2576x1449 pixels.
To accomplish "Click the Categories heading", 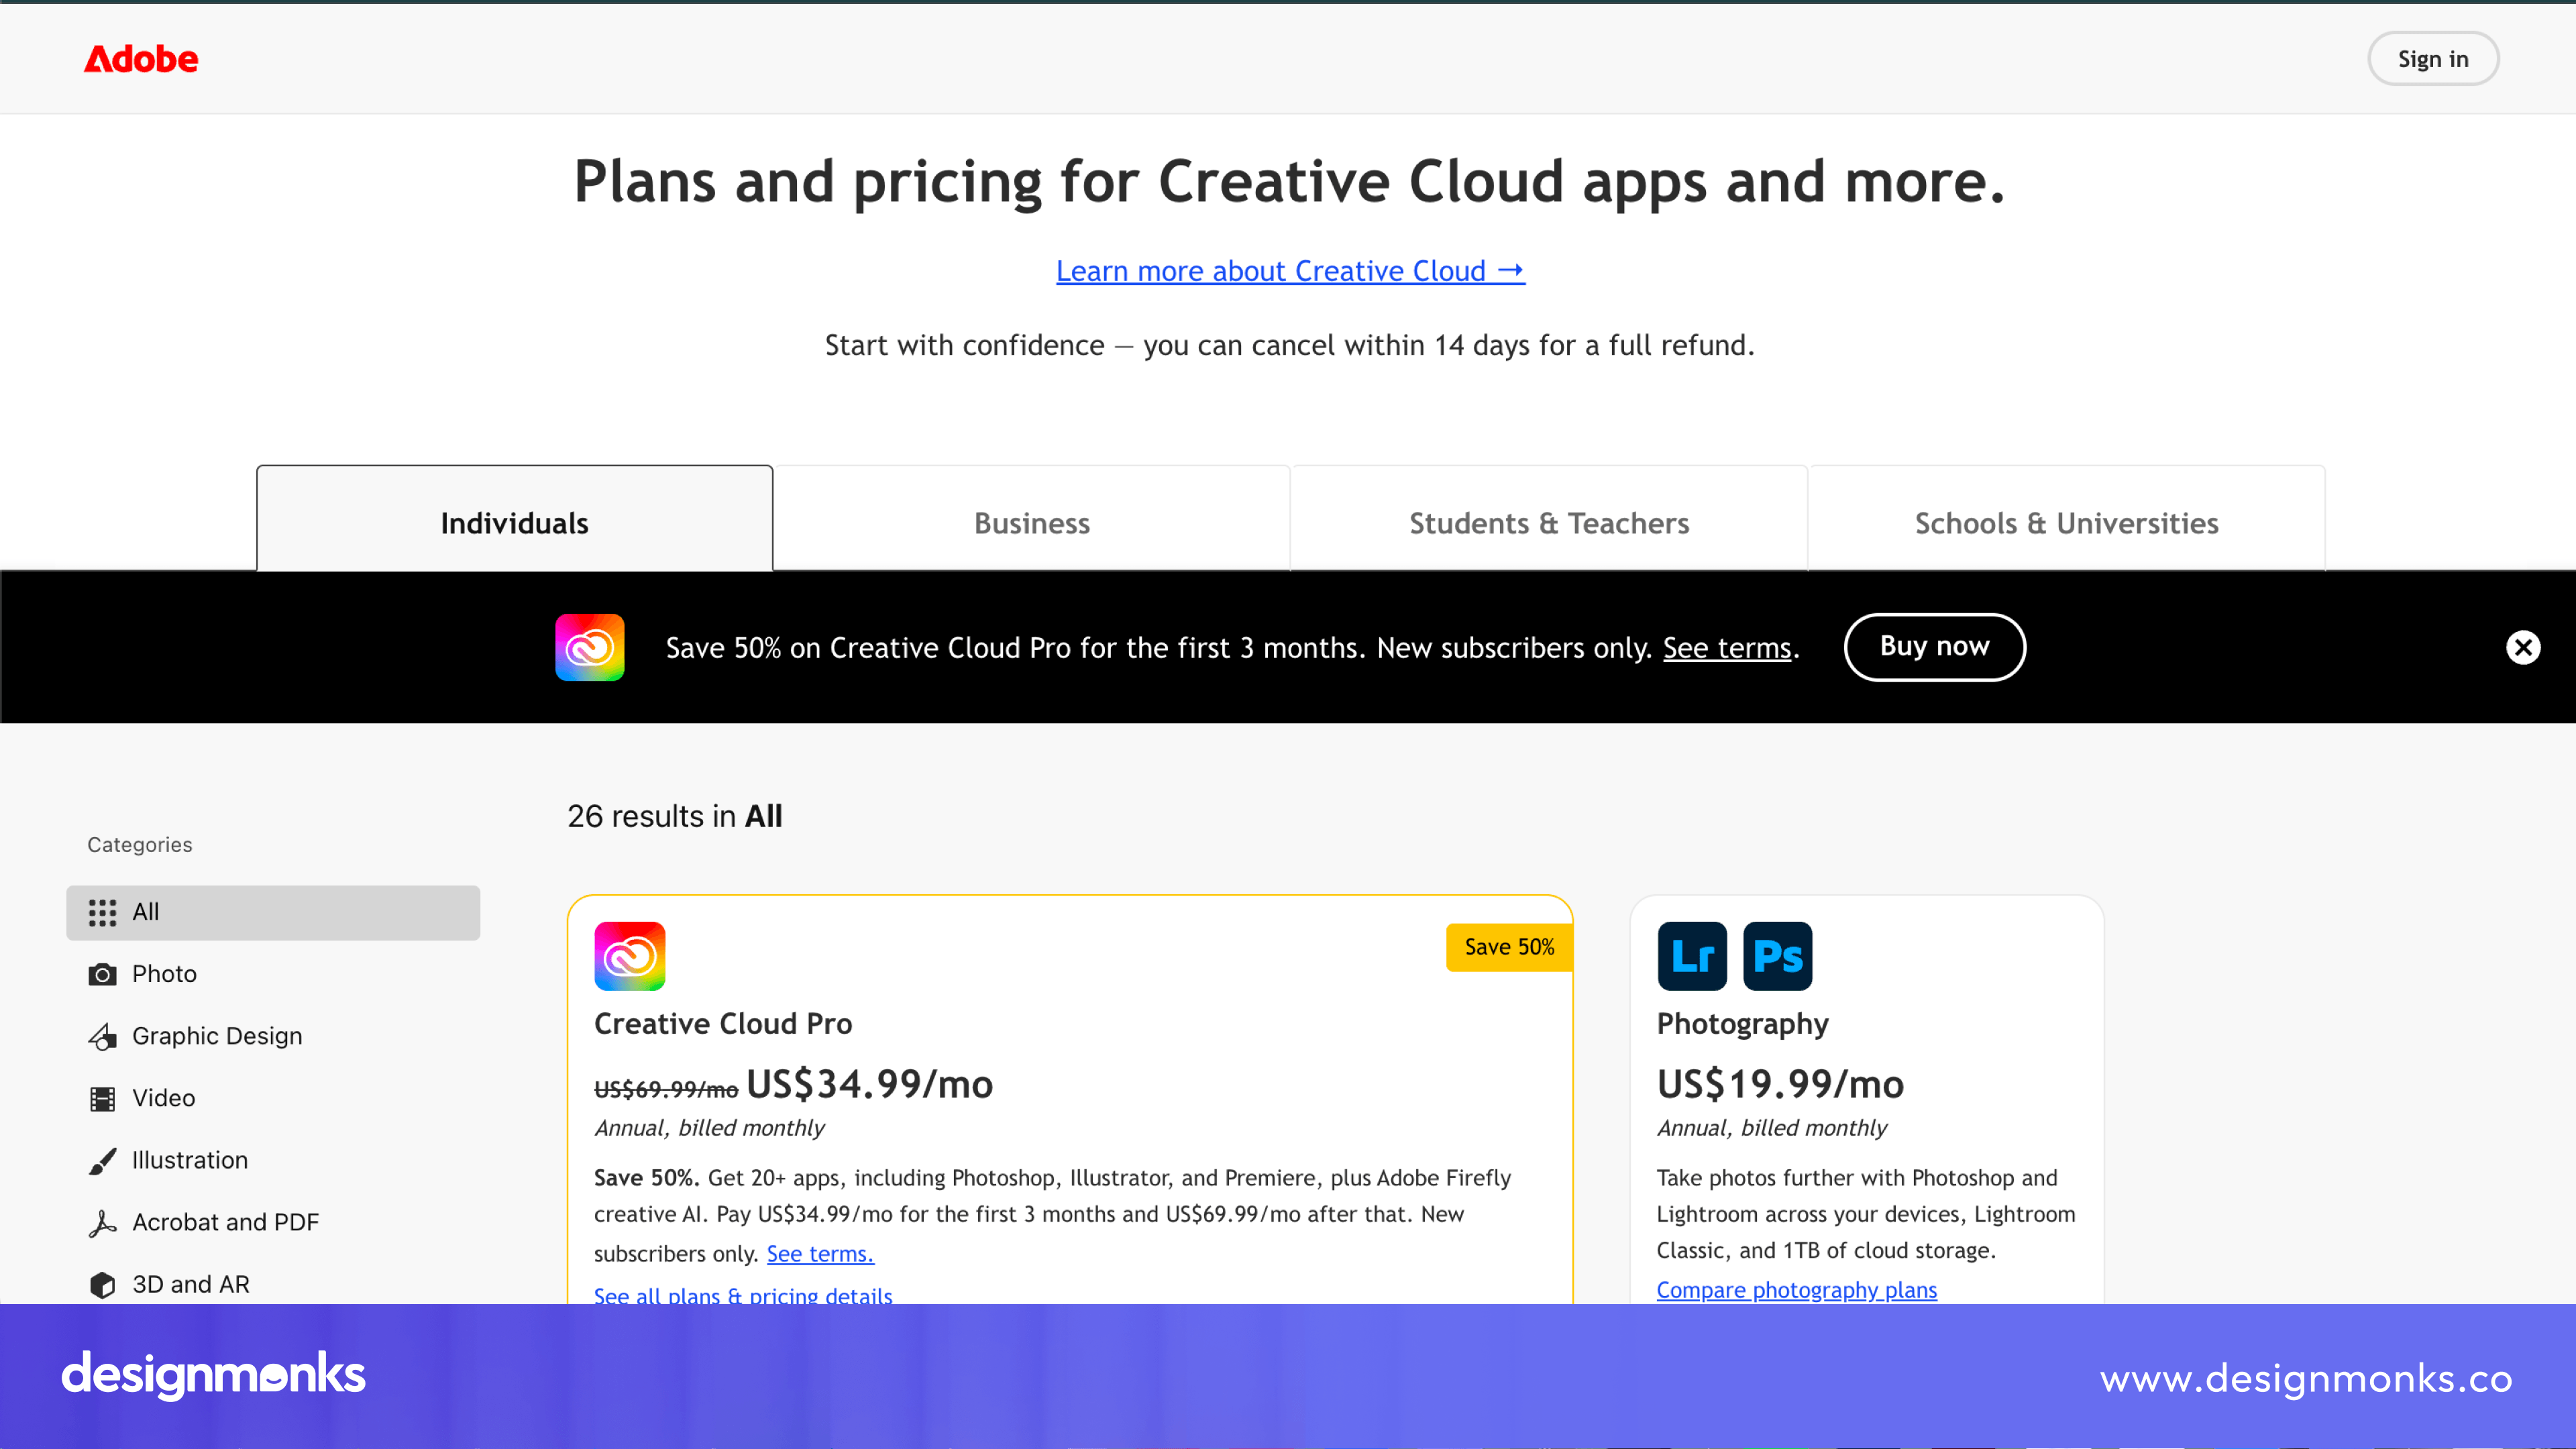I will pyautogui.click(x=140, y=845).
